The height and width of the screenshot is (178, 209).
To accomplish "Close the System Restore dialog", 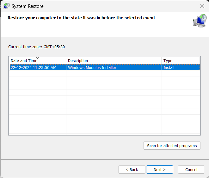I will (202, 6).
